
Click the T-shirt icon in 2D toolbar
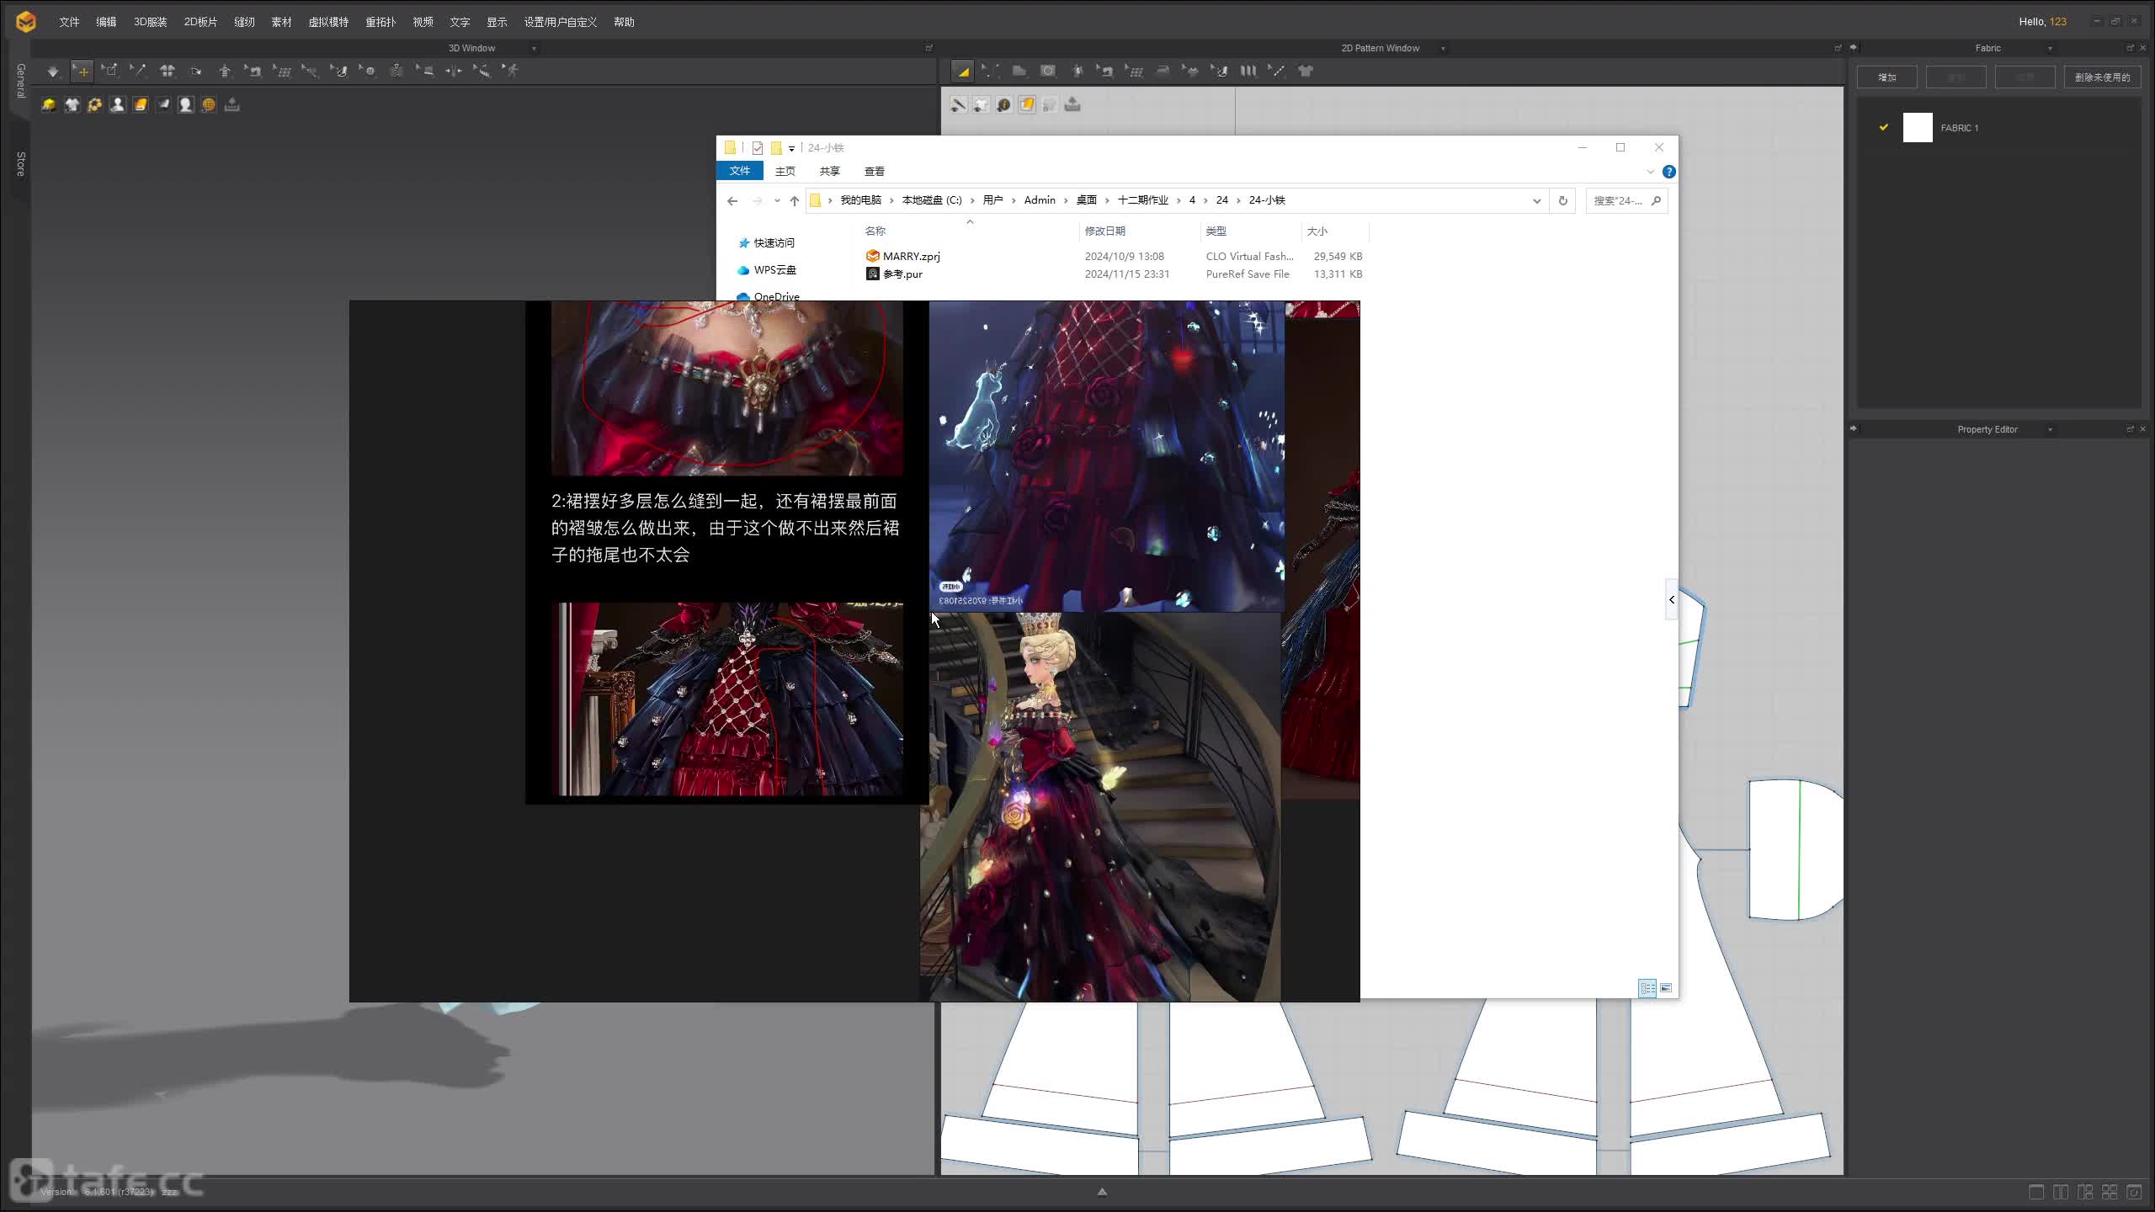[1306, 72]
